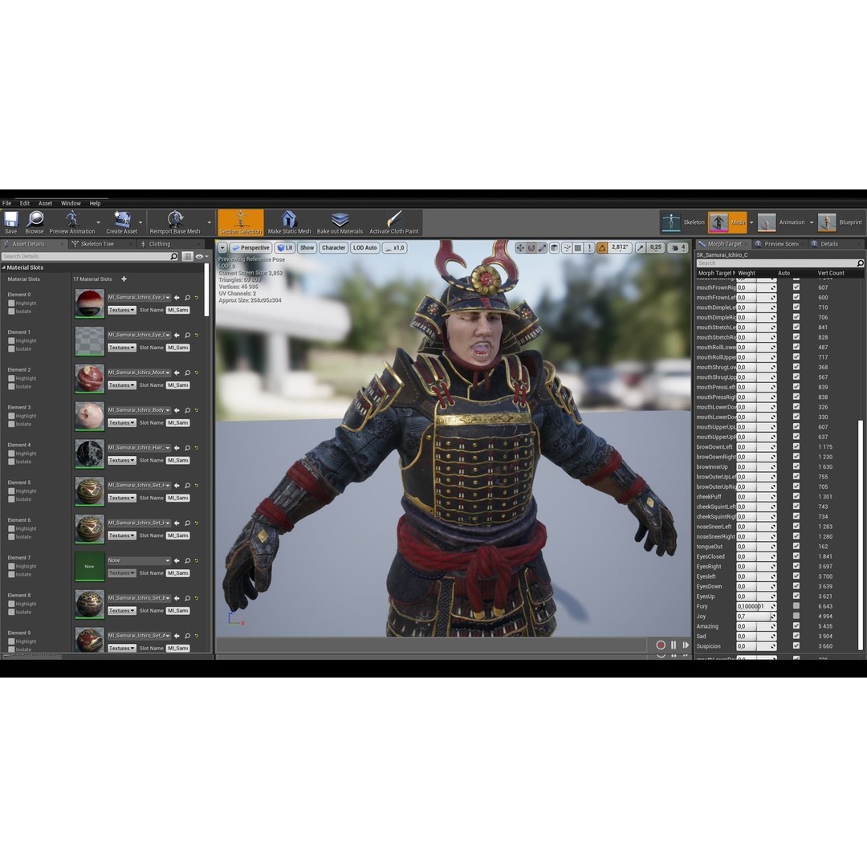Reset Element 4 material to default

(x=197, y=448)
